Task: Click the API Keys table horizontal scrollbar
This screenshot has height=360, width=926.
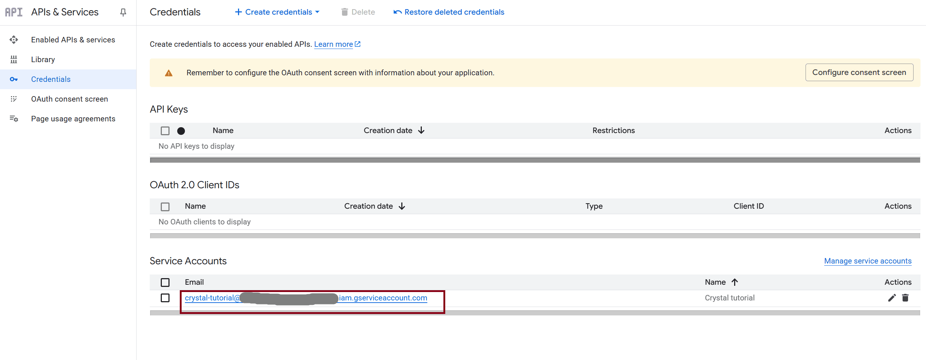Action: tap(535, 160)
